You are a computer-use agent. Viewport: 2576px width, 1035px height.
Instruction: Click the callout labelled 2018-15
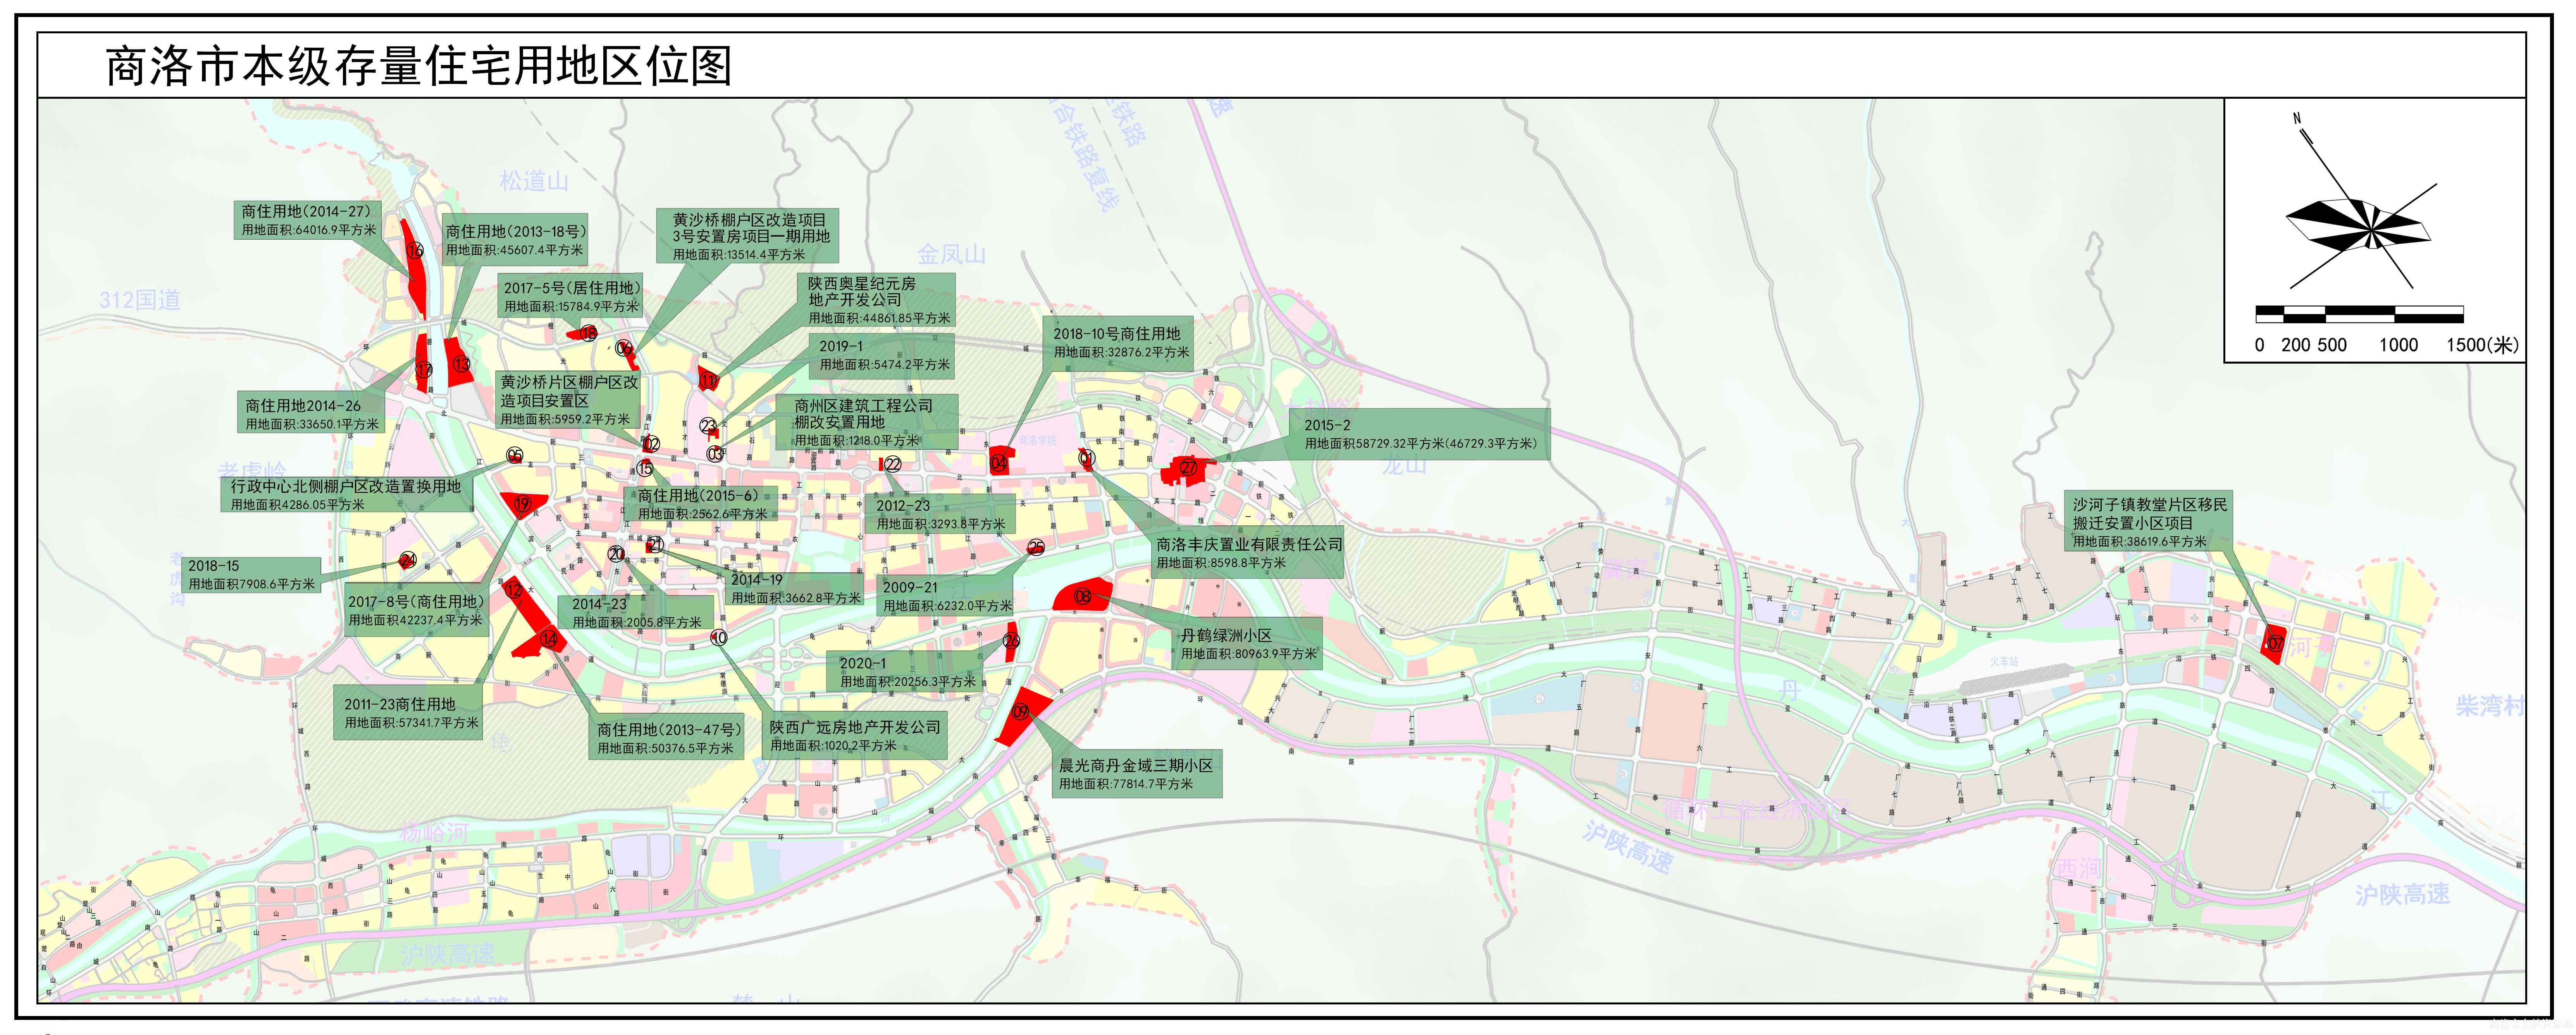click(x=251, y=575)
